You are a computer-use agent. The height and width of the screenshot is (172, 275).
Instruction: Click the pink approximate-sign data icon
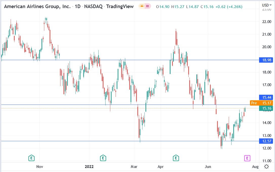coord(148,6)
